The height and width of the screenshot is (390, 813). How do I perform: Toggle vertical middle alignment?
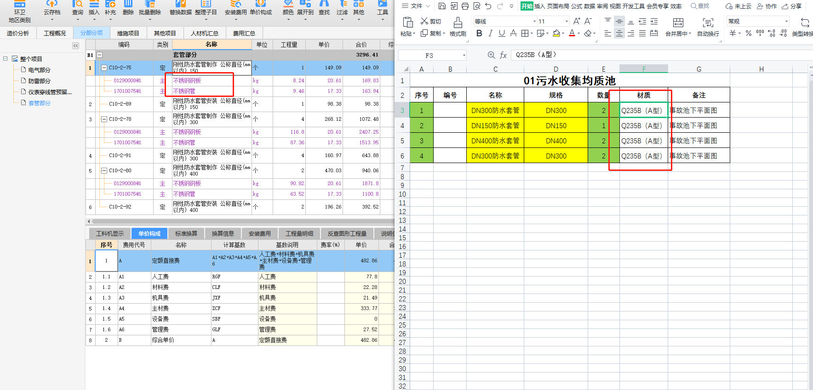pyautogui.click(x=619, y=21)
